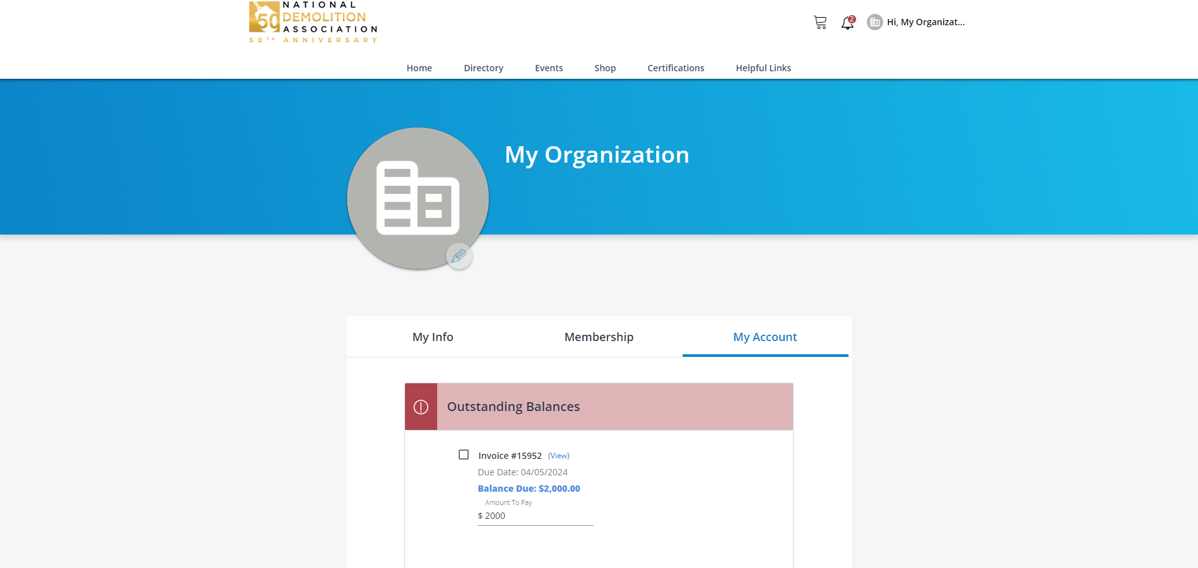
Task: Select the My Account tab
Action: pos(765,337)
